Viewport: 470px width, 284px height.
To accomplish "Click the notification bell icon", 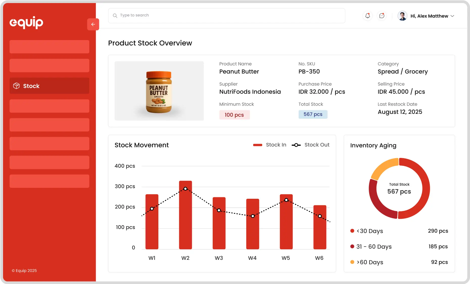I will 367,16.
